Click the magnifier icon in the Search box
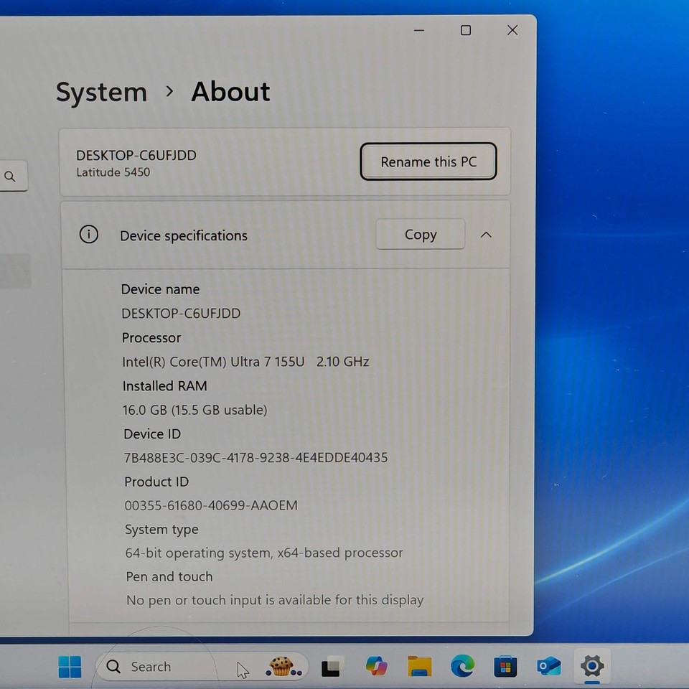This screenshot has height=689, width=689. (x=113, y=667)
